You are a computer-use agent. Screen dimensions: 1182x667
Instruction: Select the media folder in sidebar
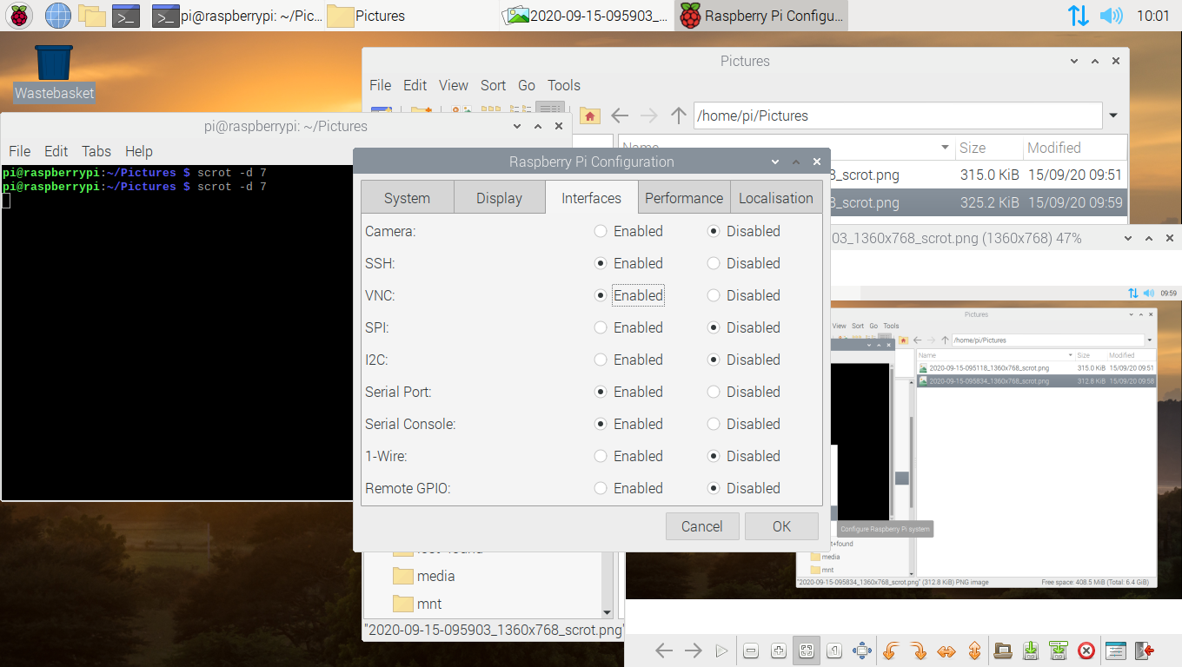coord(424,576)
